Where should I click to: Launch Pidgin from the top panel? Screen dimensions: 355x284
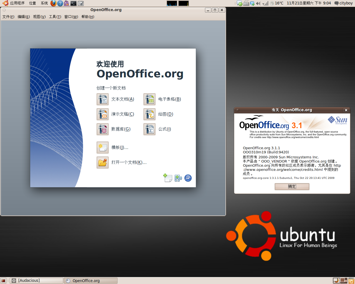click(x=67, y=3)
